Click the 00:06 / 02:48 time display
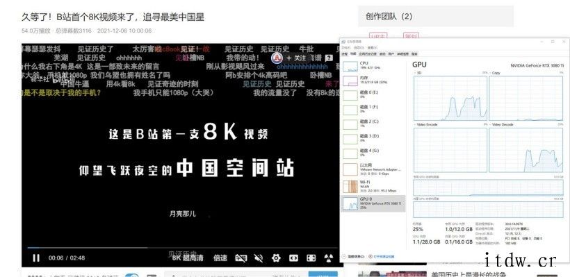The width and height of the screenshot is (570, 277). (67, 258)
